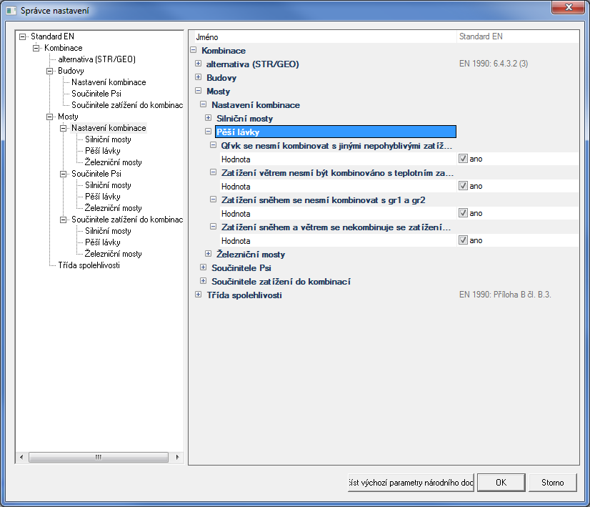Collapse Nastavení kombinace under Mosty in tree
The image size is (590, 507).
63,129
